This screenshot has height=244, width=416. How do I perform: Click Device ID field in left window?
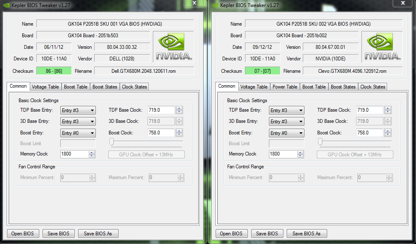click(x=54, y=58)
